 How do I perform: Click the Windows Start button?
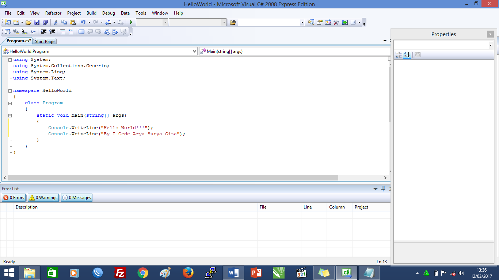(x=9, y=273)
